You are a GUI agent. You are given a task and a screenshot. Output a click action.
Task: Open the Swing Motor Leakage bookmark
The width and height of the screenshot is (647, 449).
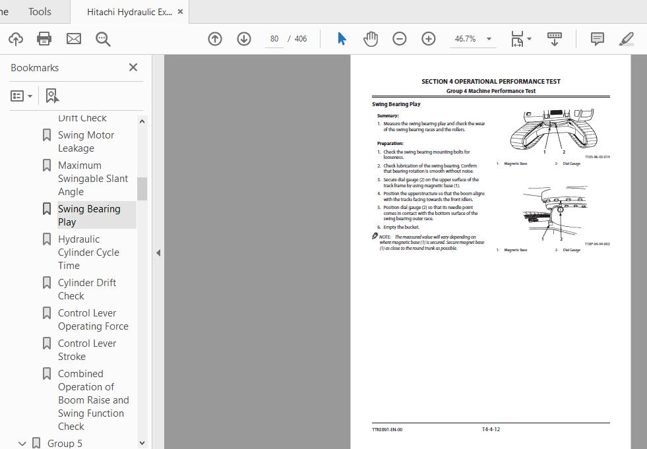pos(86,142)
